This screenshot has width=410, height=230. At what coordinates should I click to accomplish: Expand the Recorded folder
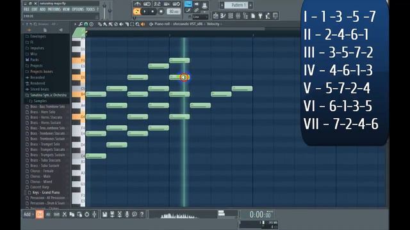tap(37, 77)
